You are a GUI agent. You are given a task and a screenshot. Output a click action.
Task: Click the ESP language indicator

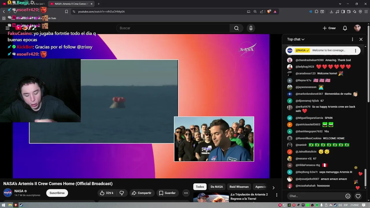click(x=345, y=205)
